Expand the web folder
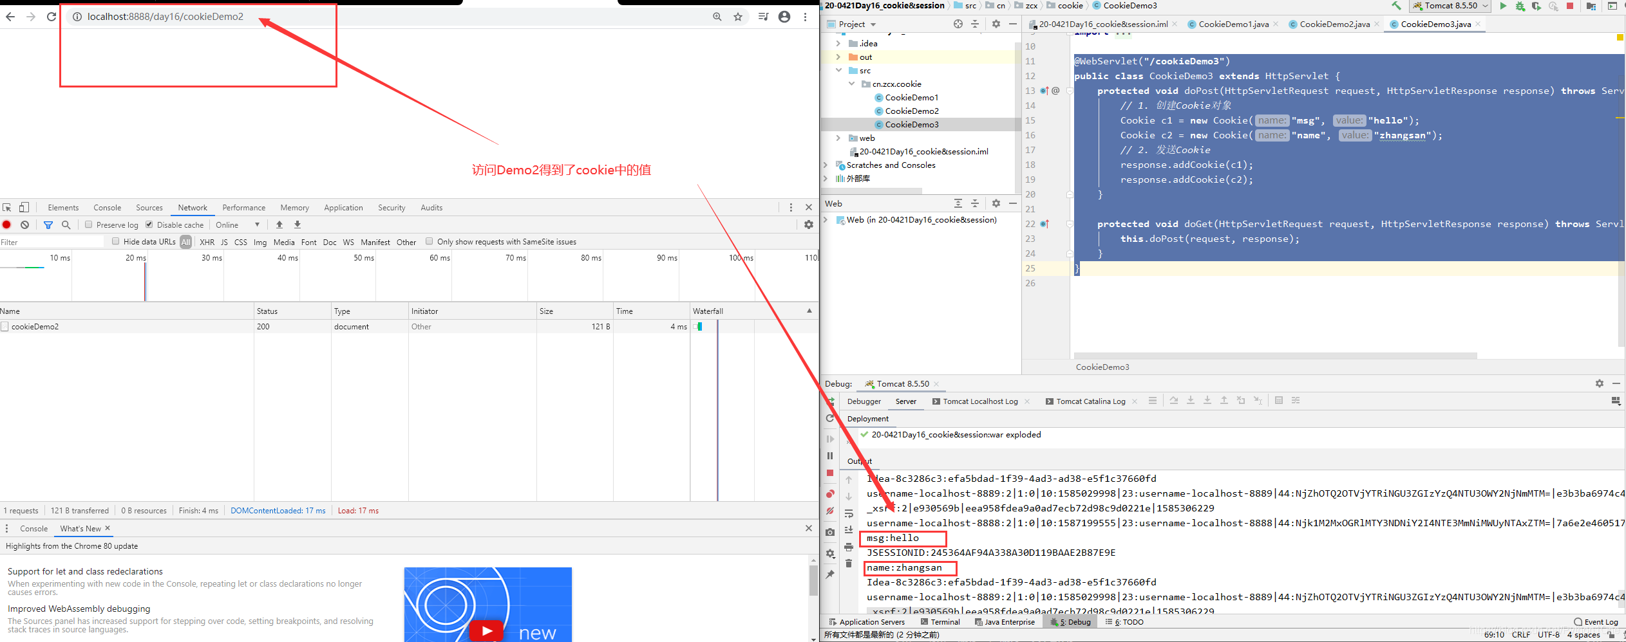Viewport: 1626px width, 642px height. pyautogui.click(x=838, y=138)
